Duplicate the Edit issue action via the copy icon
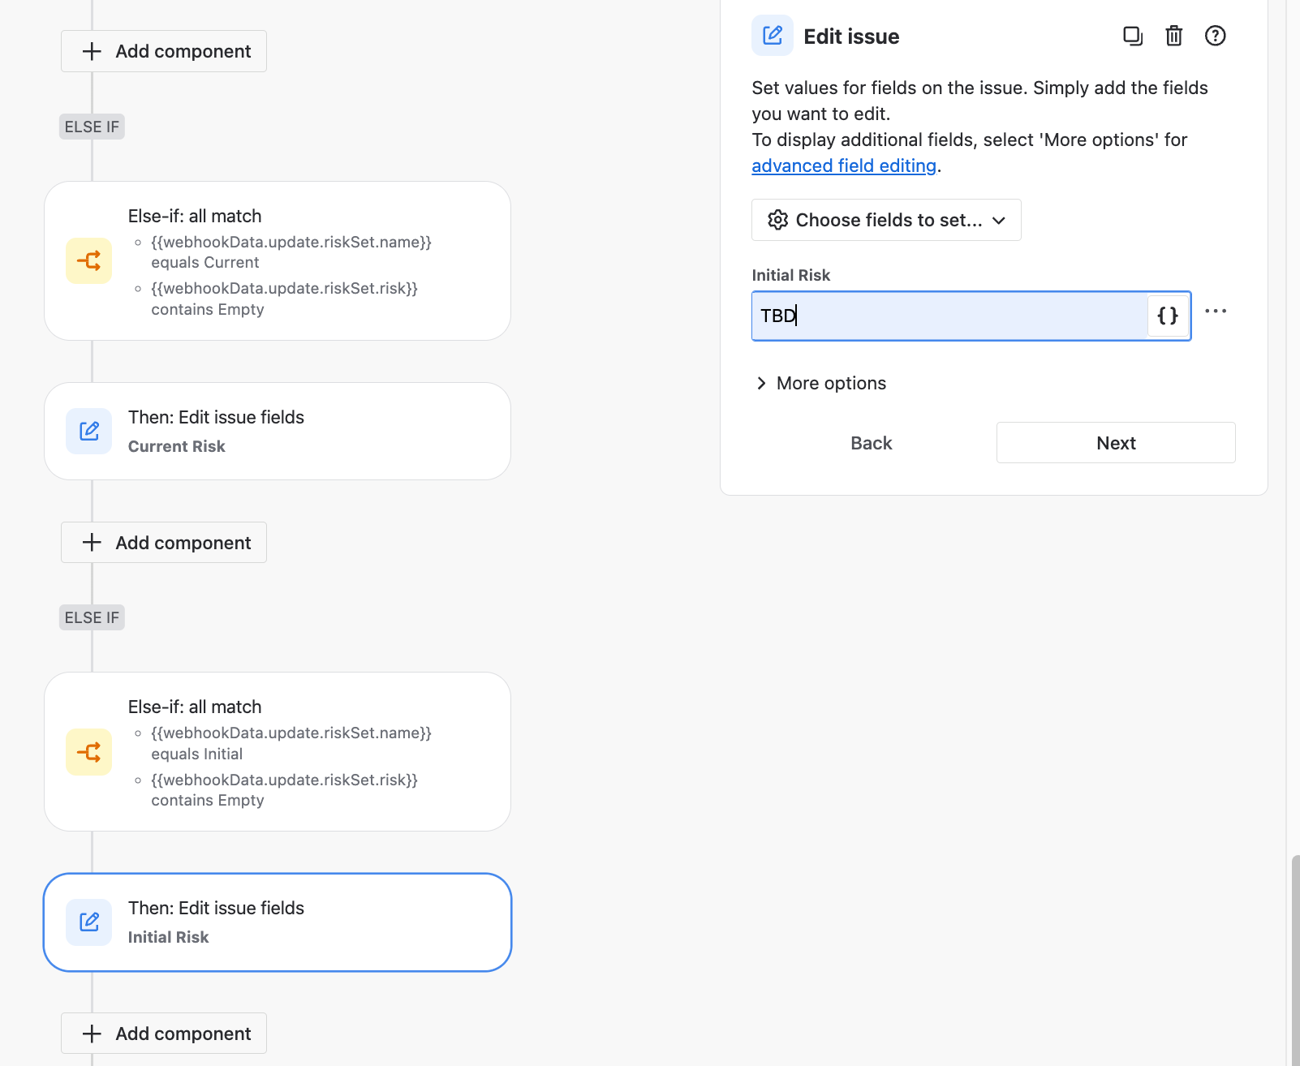The height and width of the screenshot is (1066, 1300). [1133, 36]
